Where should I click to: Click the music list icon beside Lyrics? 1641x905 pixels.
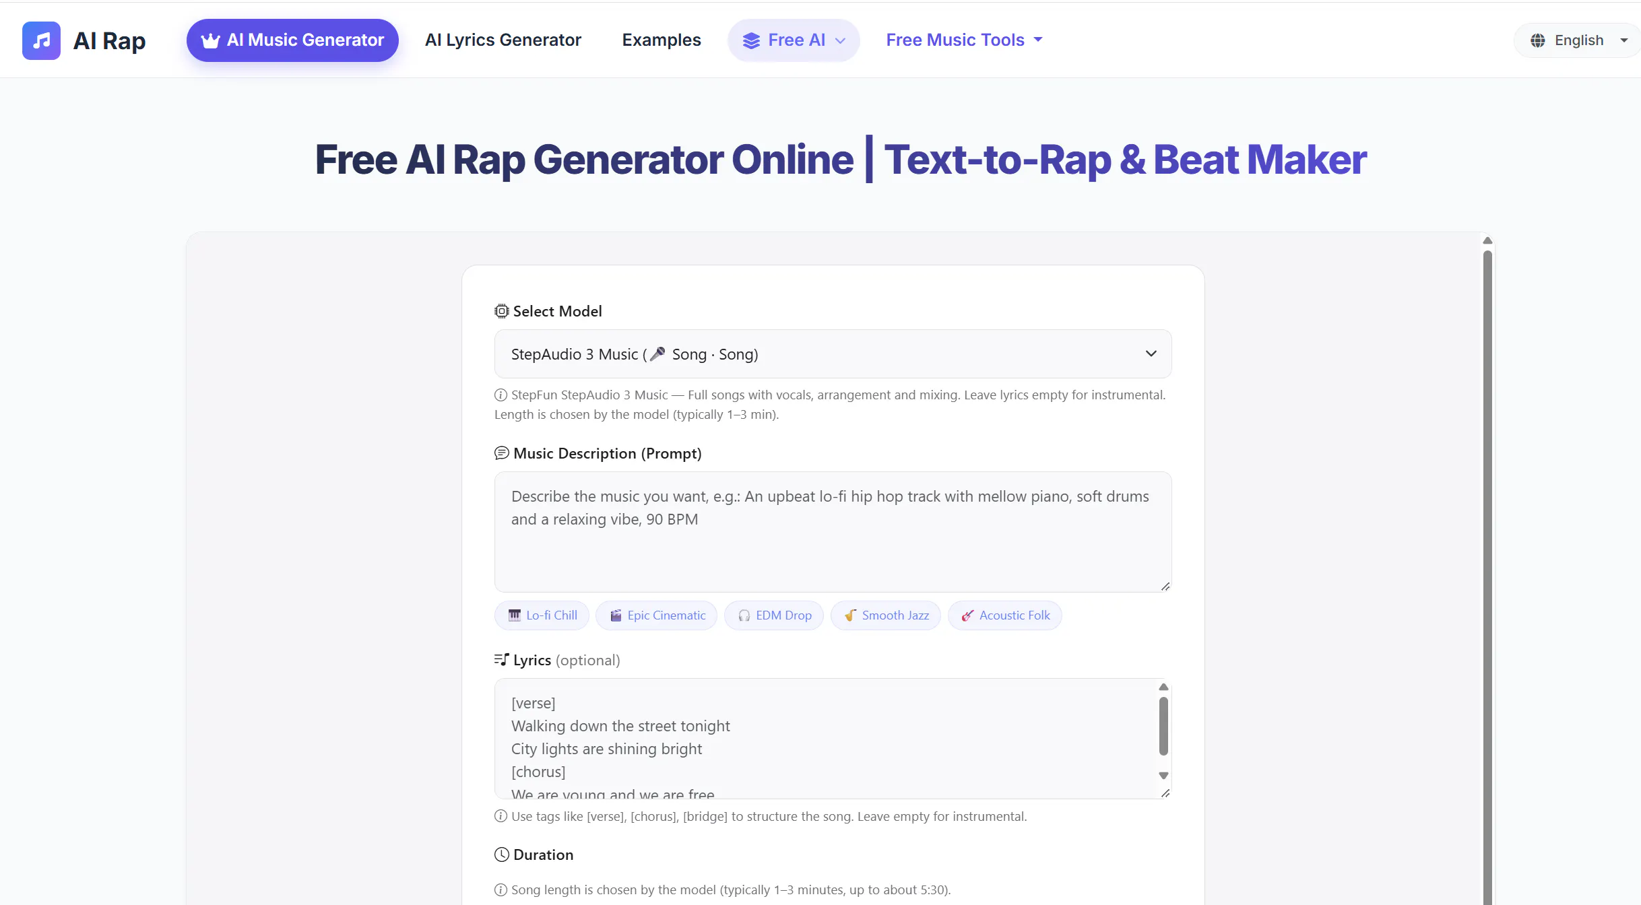click(x=502, y=660)
